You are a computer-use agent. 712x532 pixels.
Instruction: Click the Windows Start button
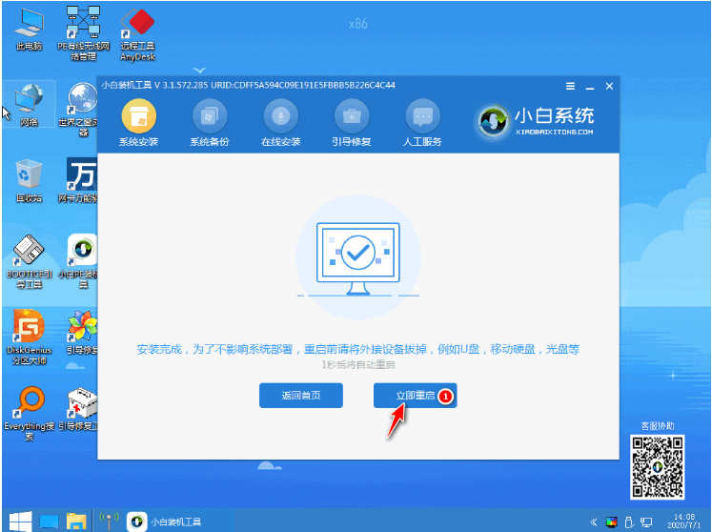(20, 522)
